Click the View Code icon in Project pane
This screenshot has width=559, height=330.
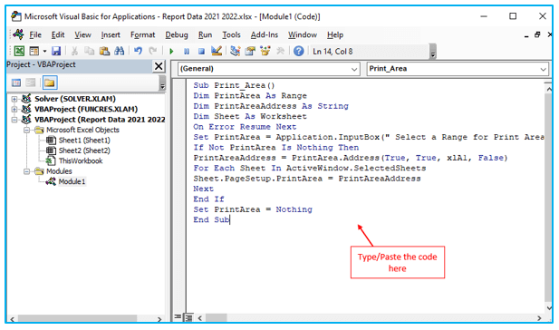16,82
